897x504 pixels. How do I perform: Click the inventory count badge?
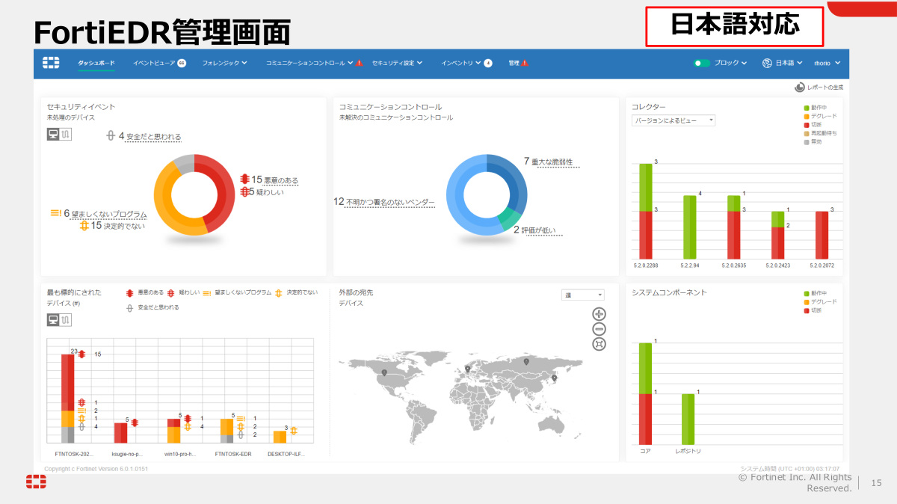pyautogui.click(x=488, y=64)
